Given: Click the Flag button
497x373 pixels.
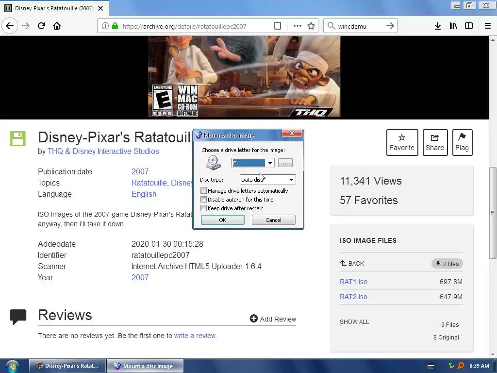Looking at the screenshot, I should click(462, 142).
